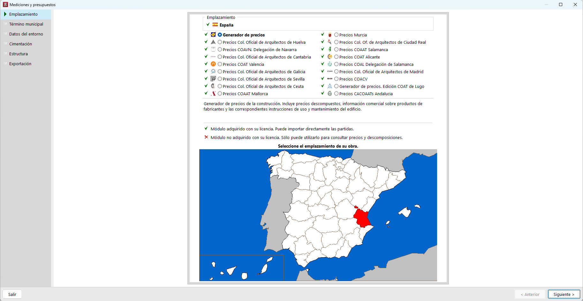
Task: Pick Generador de precios Edición COAT de Lugo radio
Action: point(336,86)
